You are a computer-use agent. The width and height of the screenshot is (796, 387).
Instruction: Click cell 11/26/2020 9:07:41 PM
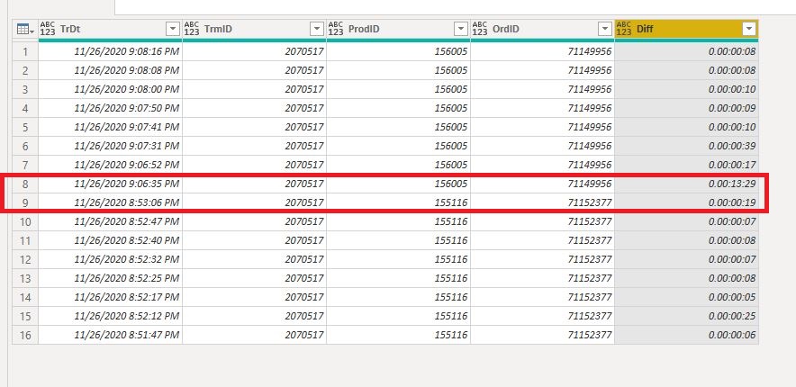[110, 127]
